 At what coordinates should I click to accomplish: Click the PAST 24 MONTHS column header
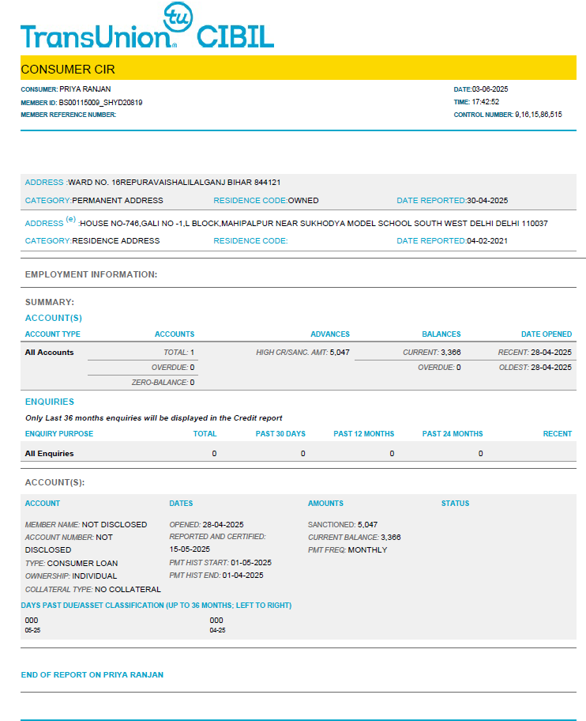click(x=453, y=434)
